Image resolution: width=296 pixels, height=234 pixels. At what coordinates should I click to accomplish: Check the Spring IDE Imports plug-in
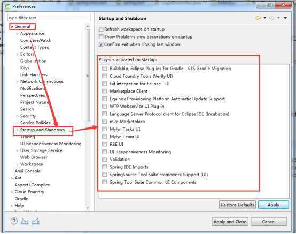(x=104, y=167)
